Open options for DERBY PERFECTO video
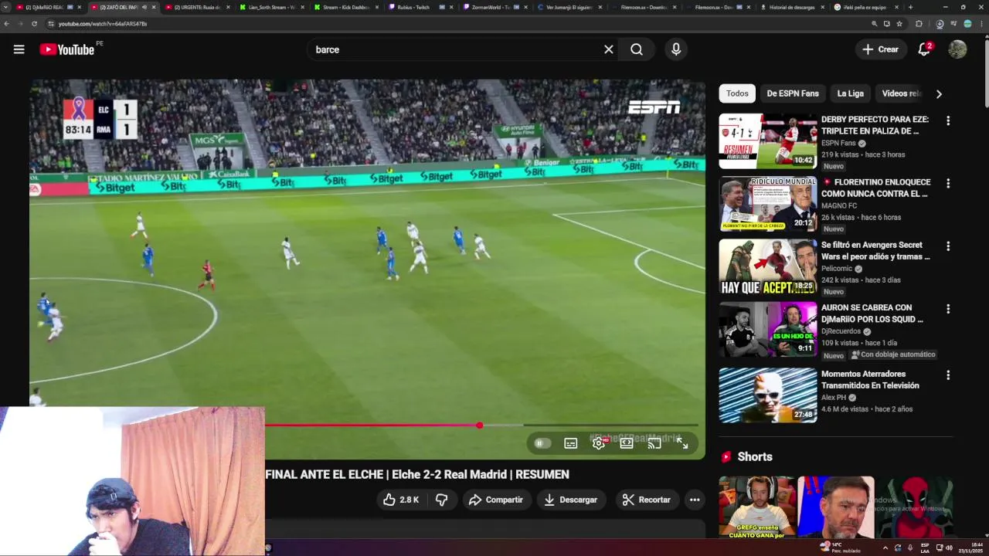This screenshot has width=989, height=556. pyautogui.click(x=948, y=120)
